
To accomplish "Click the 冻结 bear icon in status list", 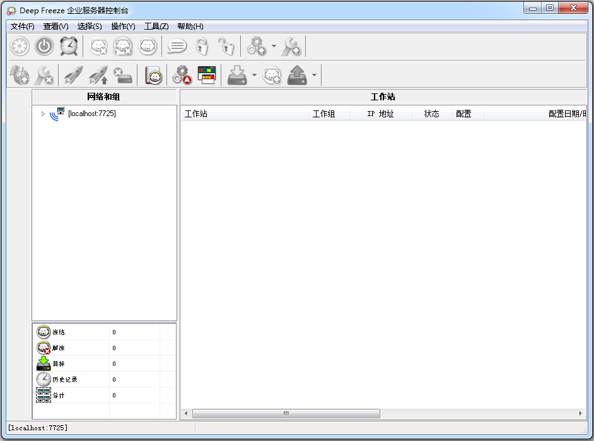I will [x=44, y=332].
